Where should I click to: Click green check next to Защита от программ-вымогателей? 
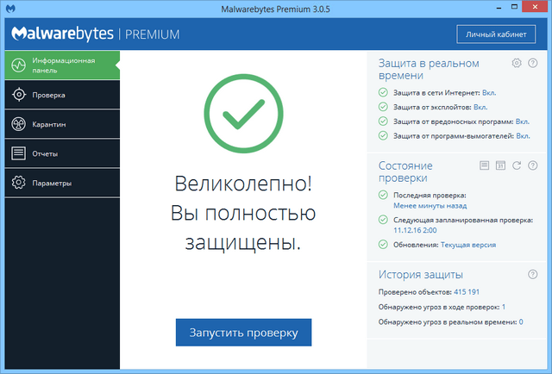click(383, 135)
